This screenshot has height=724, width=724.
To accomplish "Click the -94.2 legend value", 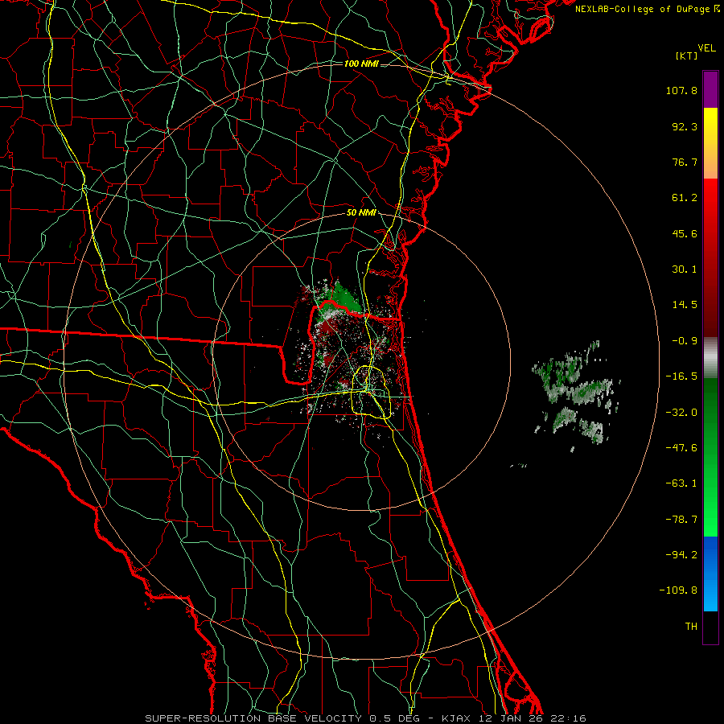I will pyautogui.click(x=681, y=555).
